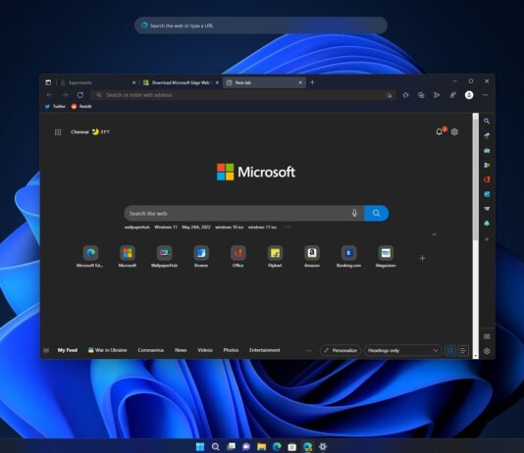Open page settings gear beside the bell
The width and height of the screenshot is (524, 453).
tap(454, 131)
